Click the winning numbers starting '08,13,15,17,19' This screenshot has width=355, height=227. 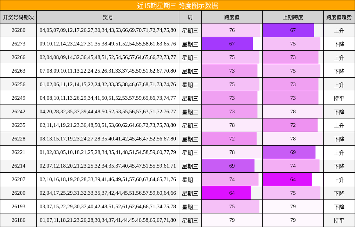tap(108, 139)
